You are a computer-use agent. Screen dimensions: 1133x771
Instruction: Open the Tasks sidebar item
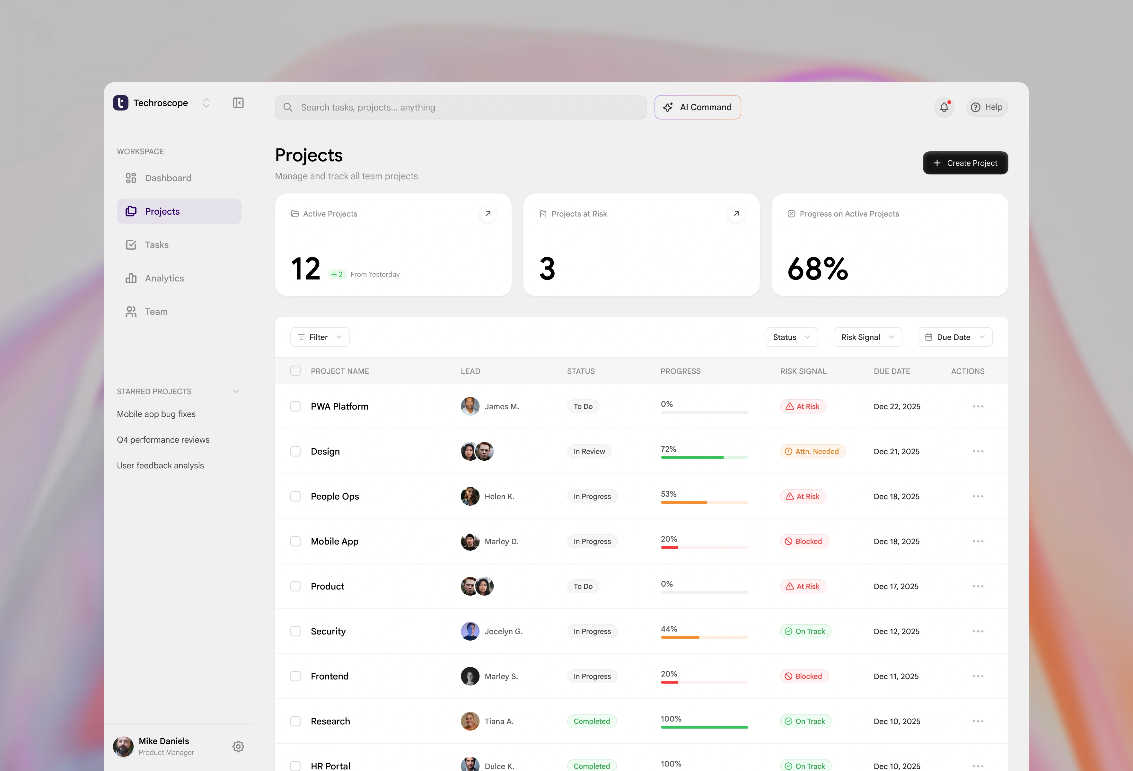coord(156,245)
